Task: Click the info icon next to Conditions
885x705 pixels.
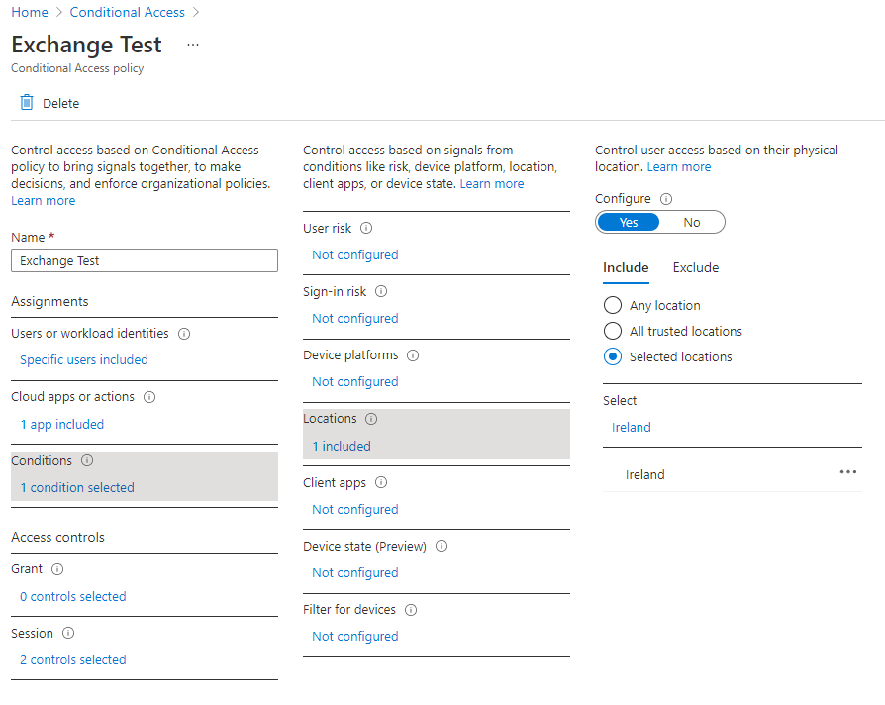Action: (x=86, y=460)
